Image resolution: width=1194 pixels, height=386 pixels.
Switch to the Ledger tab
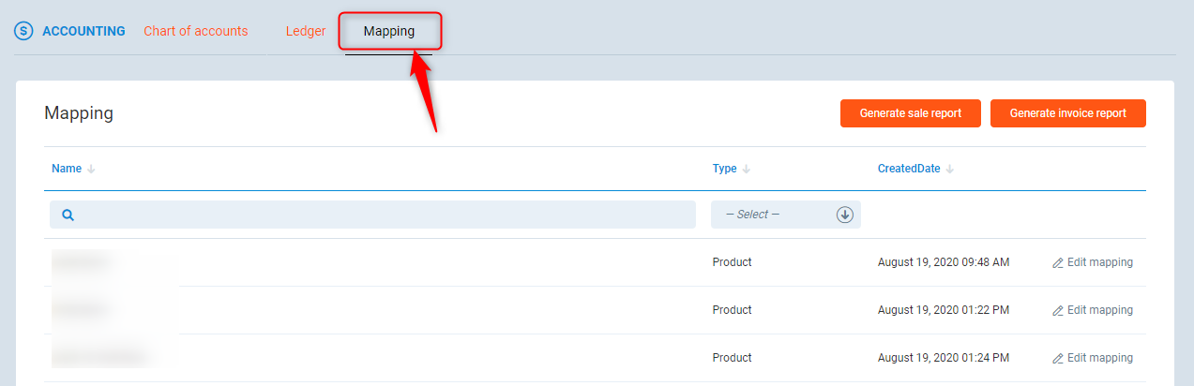[306, 31]
